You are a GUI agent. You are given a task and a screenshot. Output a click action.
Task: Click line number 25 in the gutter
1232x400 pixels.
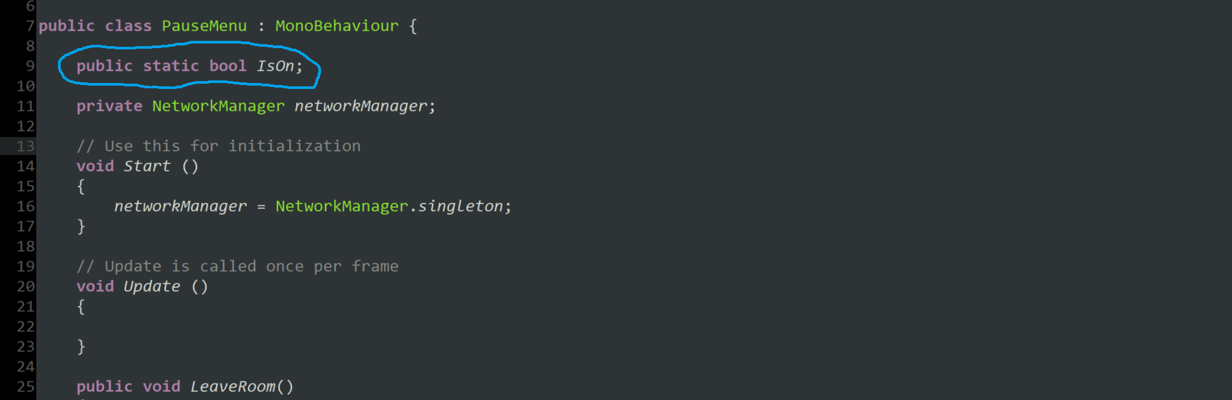[26, 387]
